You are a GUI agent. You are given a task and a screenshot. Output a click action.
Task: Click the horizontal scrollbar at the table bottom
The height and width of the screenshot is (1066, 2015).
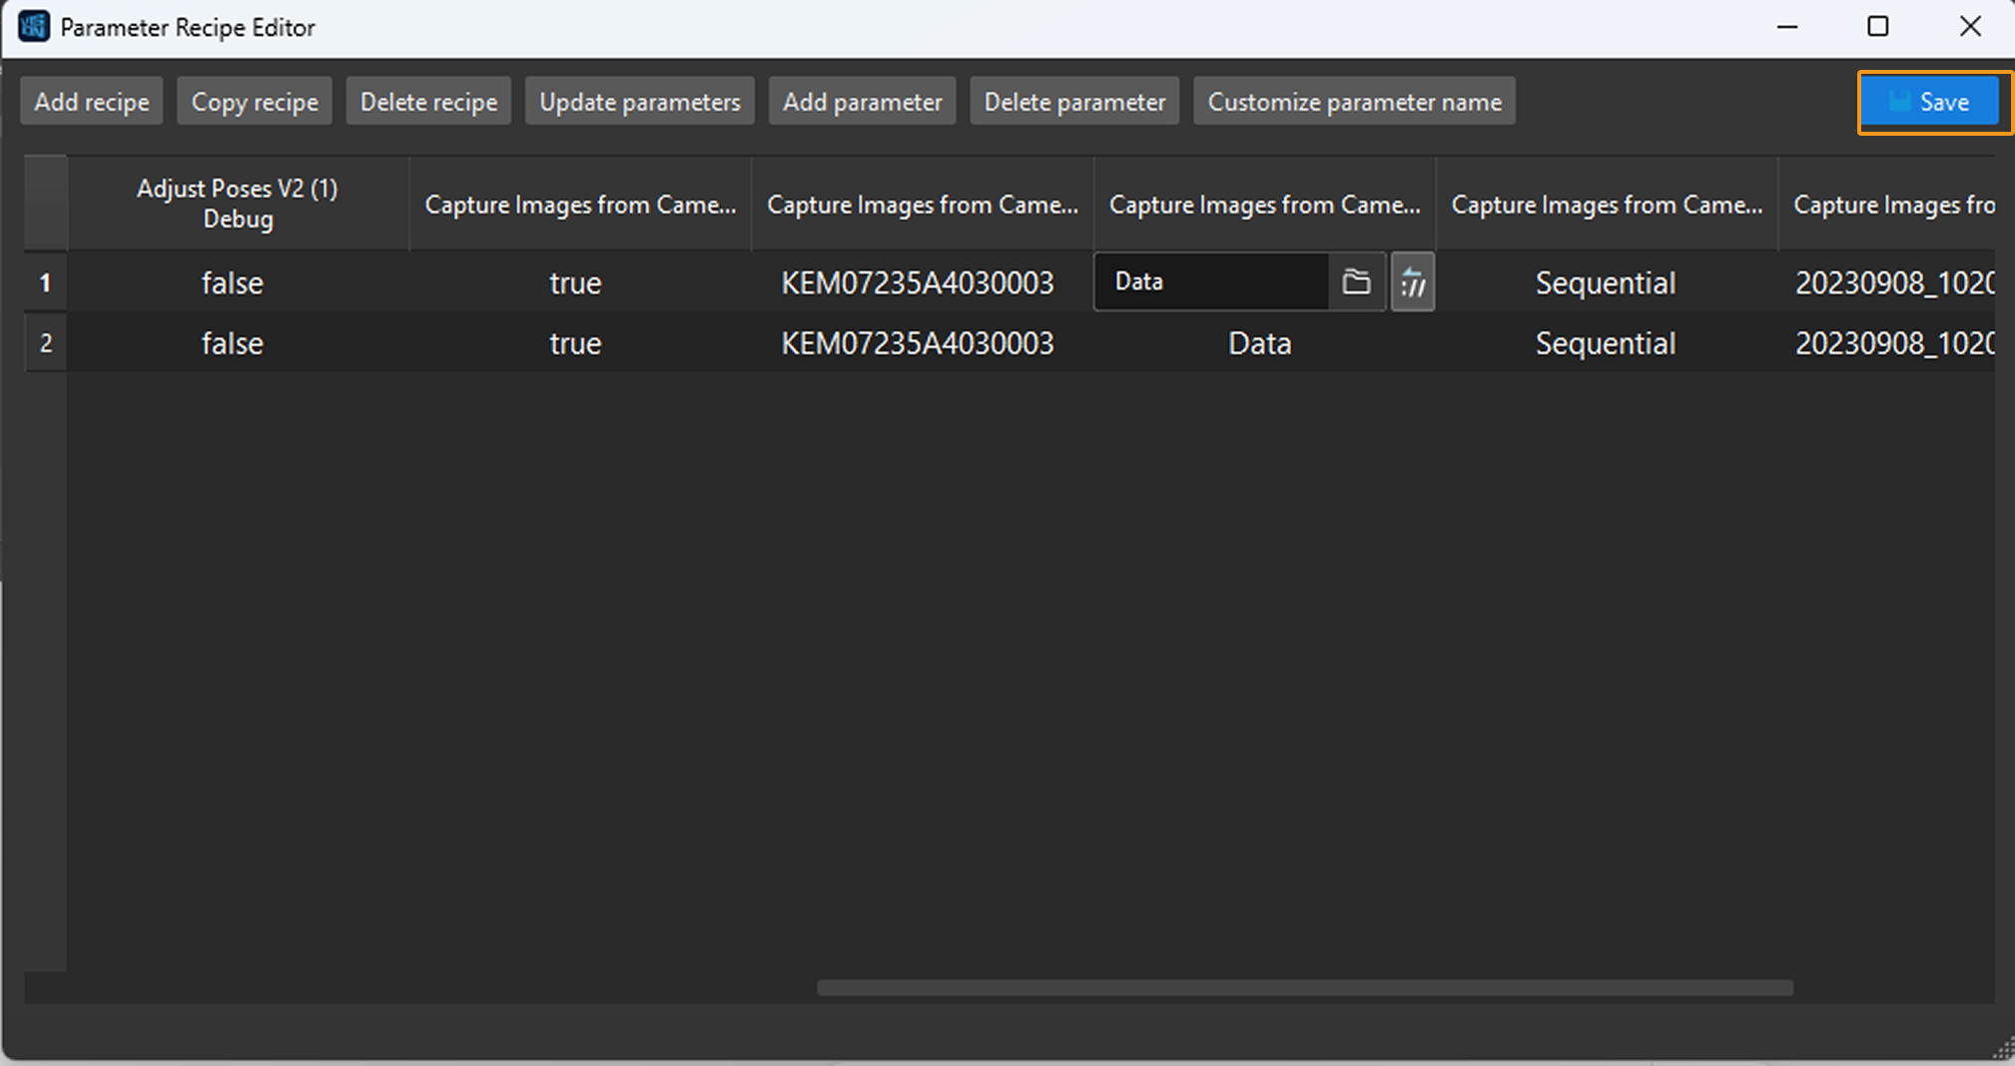[x=1304, y=987]
